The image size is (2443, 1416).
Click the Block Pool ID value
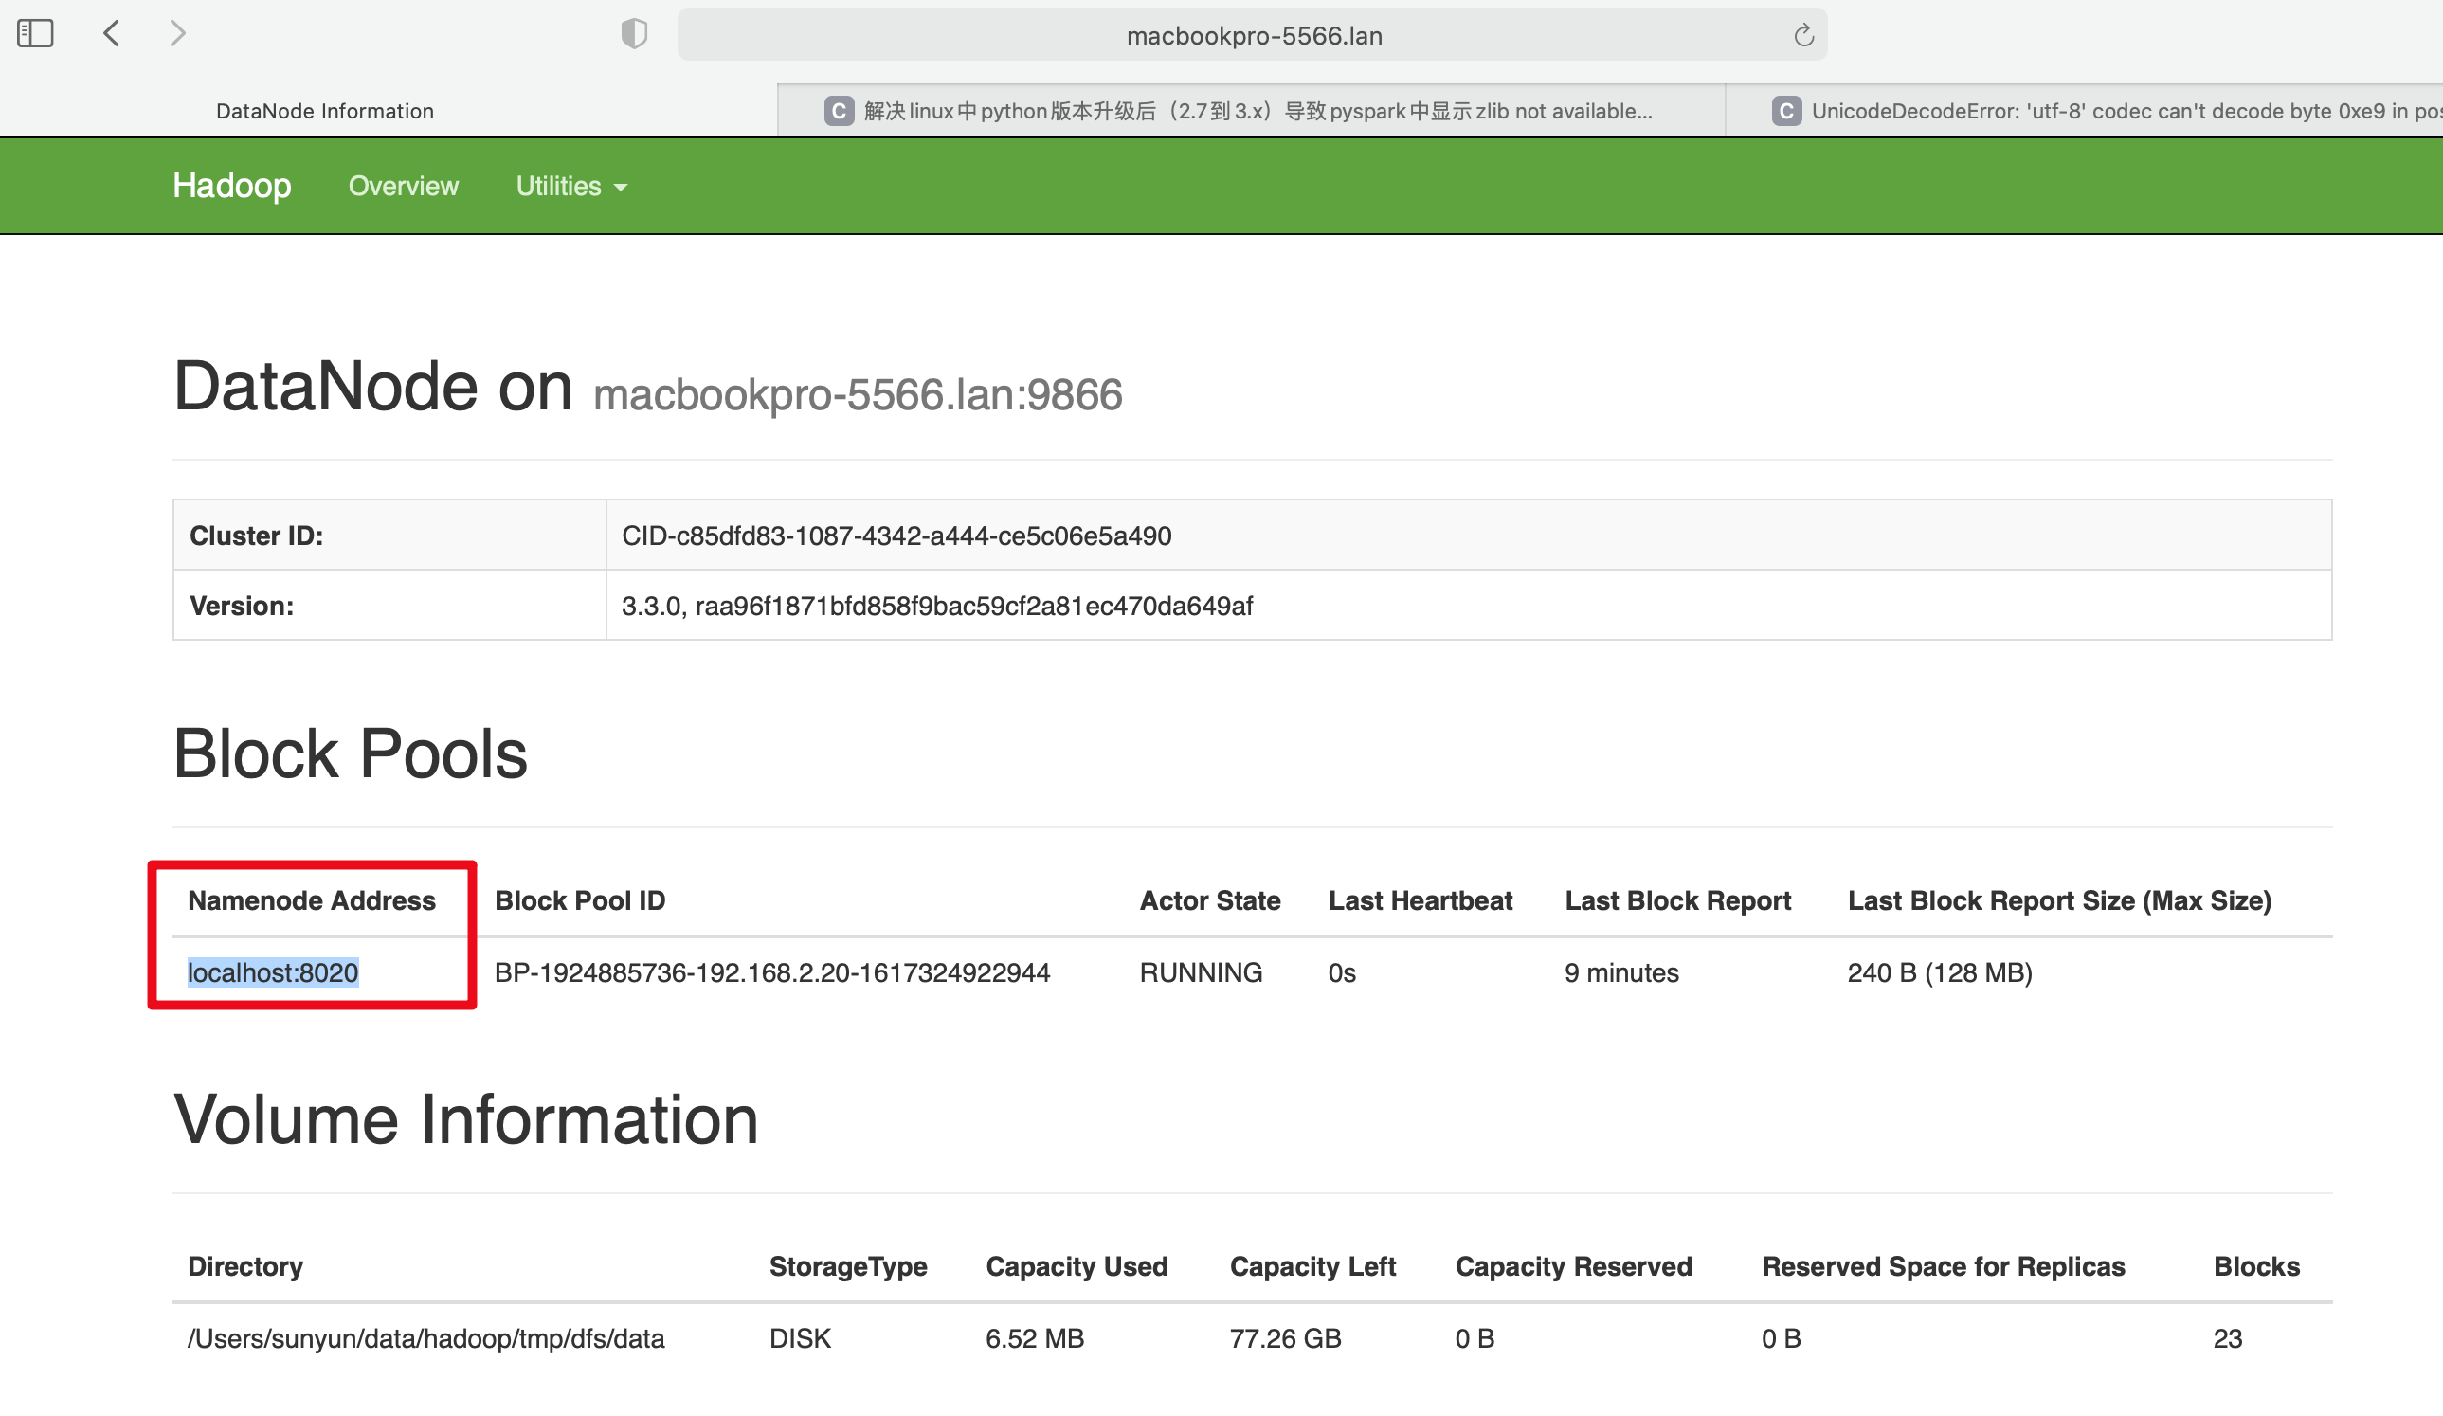(x=771, y=971)
